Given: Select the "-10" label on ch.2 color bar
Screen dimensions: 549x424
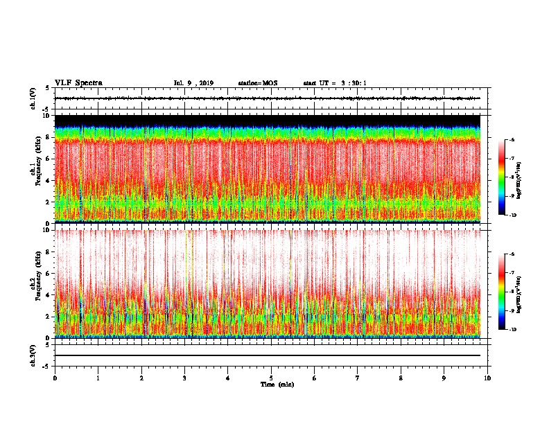Looking at the screenshot, I should [x=512, y=330].
